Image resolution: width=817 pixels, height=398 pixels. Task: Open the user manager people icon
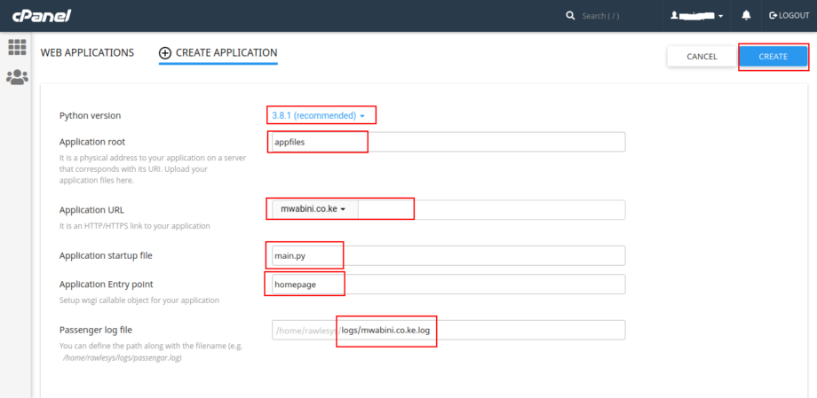point(17,78)
